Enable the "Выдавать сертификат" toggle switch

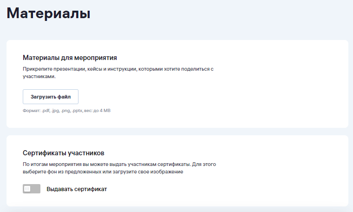[32, 189]
